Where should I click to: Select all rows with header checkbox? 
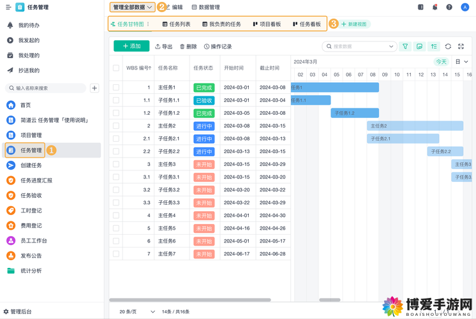click(x=116, y=68)
